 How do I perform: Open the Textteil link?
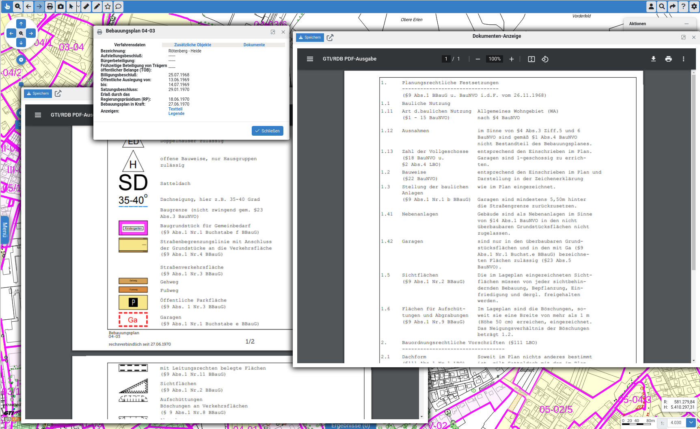click(175, 109)
